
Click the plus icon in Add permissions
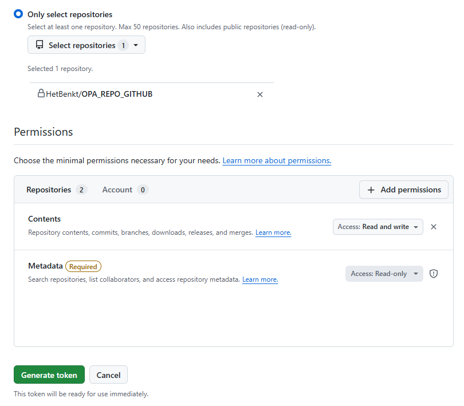click(371, 190)
